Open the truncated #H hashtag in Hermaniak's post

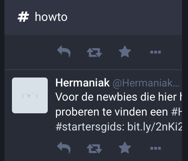point(176,112)
